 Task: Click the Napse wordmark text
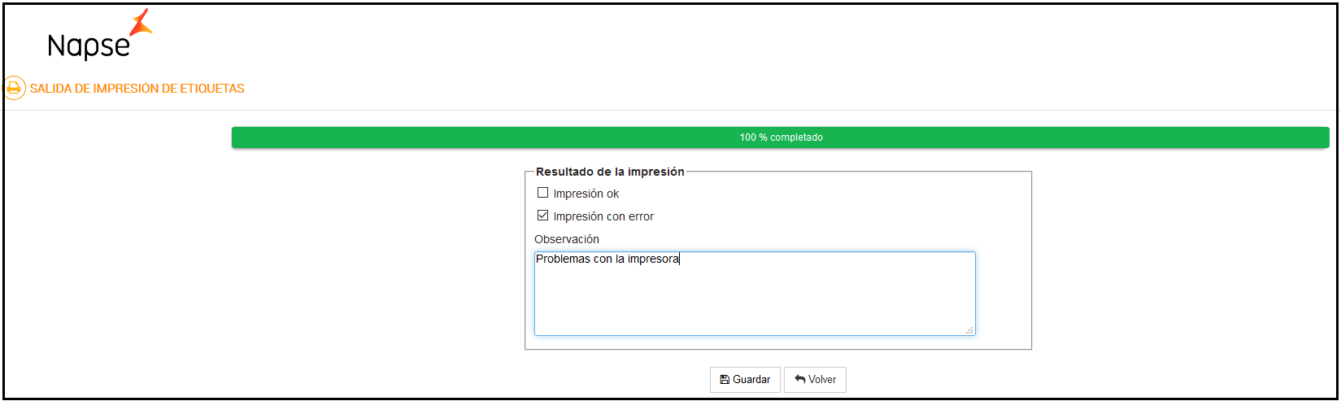coord(89,46)
